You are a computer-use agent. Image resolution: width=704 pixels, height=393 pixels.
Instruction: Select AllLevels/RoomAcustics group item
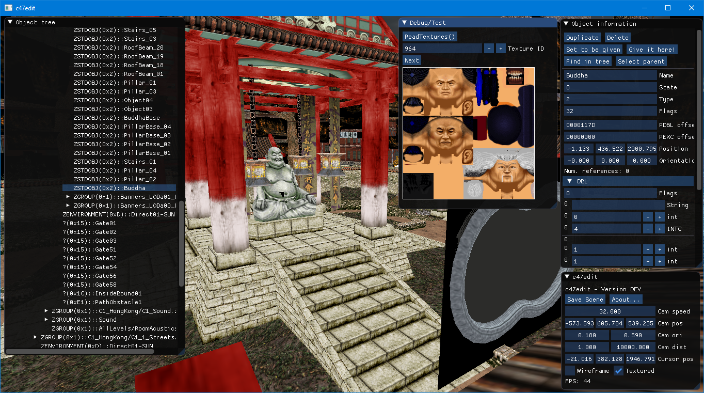point(114,328)
